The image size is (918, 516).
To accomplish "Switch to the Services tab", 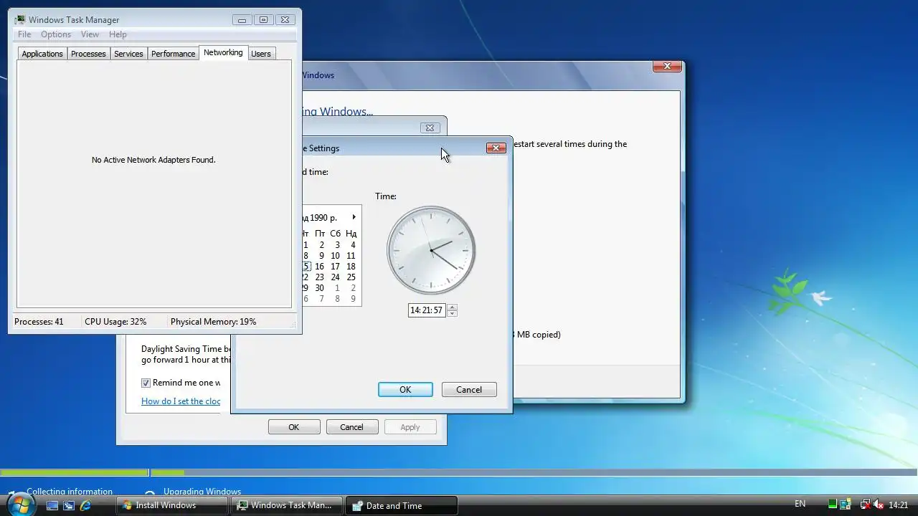I will click(x=128, y=54).
